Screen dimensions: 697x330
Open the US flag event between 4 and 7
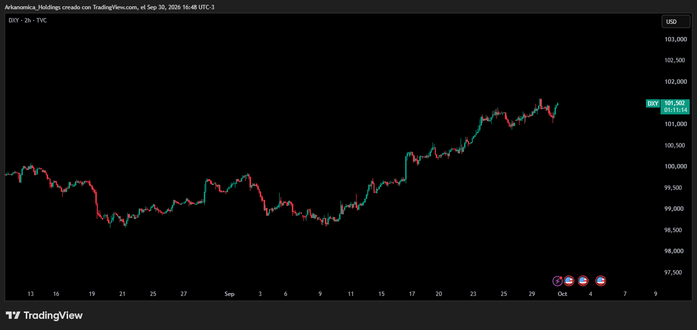[x=601, y=281]
